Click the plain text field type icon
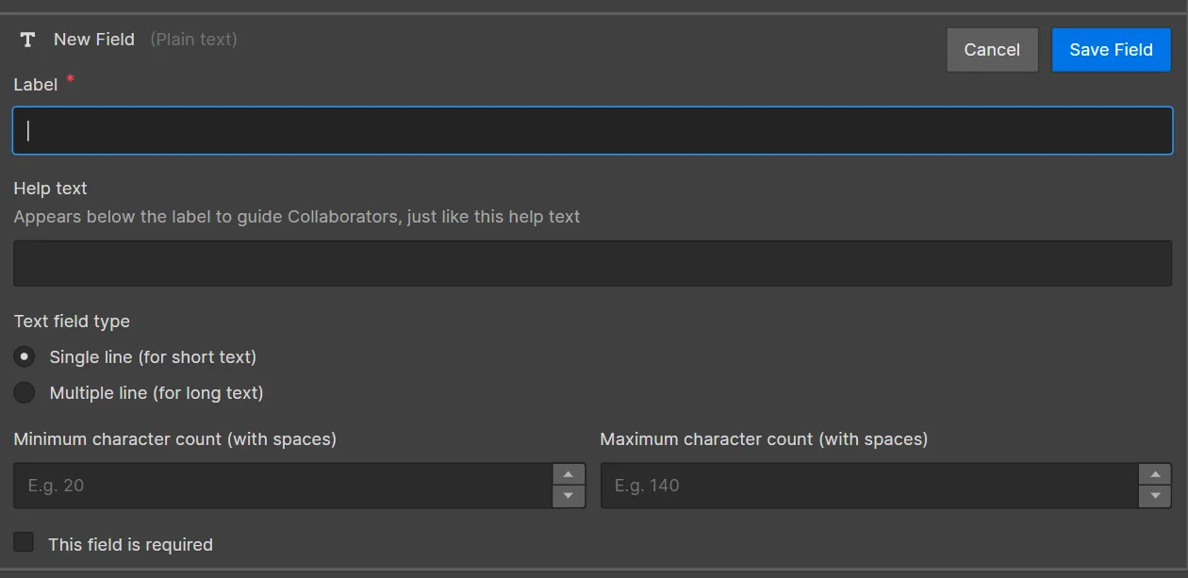 27,40
